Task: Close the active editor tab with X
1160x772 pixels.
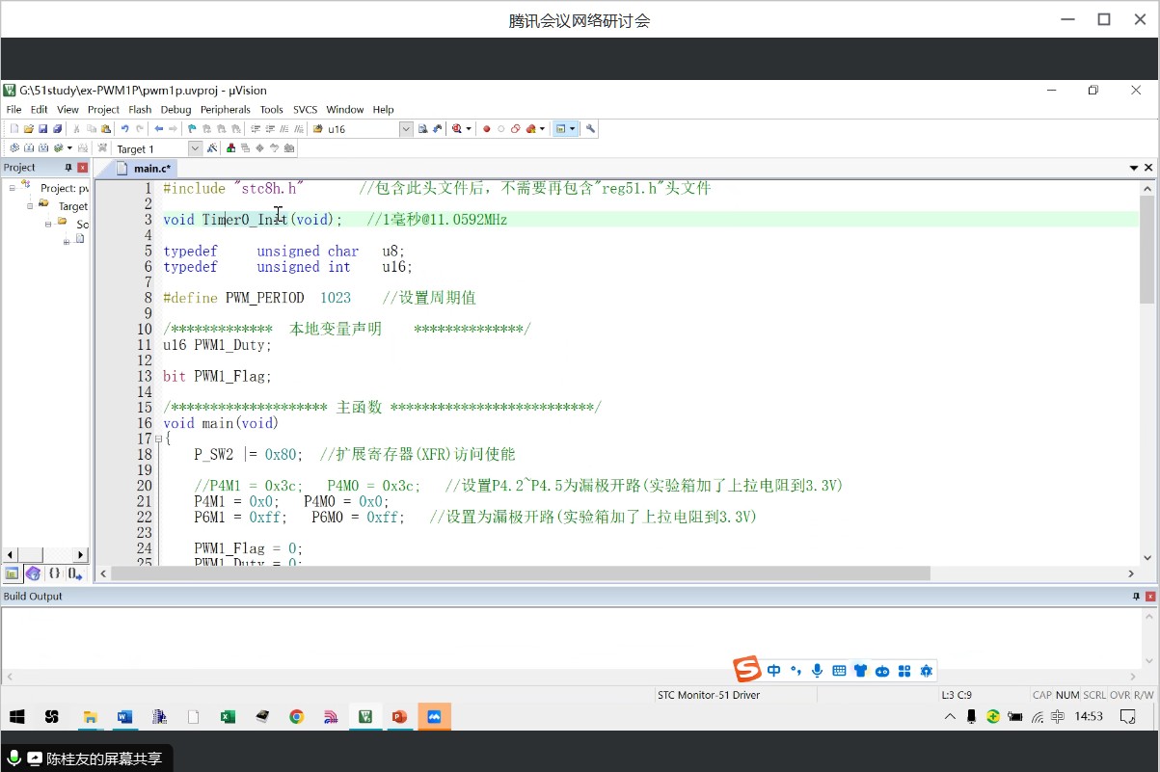Action: coord(1148,169)
